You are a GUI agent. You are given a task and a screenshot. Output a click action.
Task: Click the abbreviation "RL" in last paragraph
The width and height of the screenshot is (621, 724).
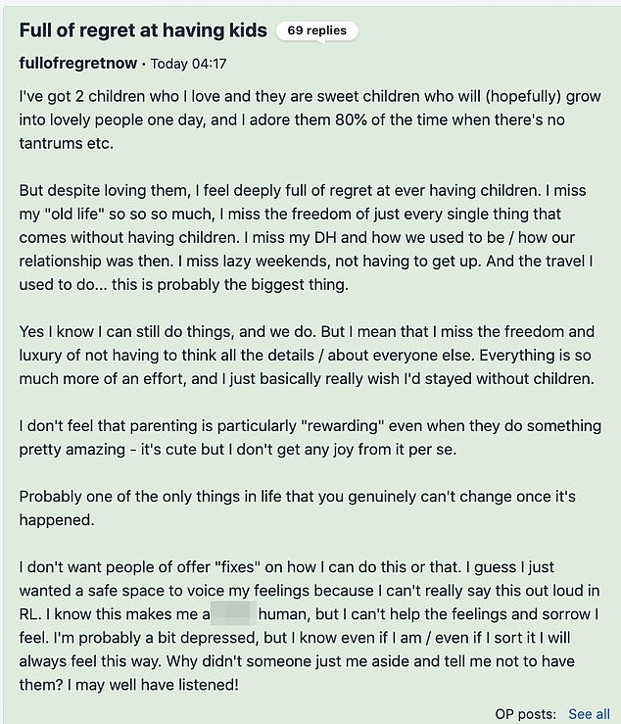[29, 614]
